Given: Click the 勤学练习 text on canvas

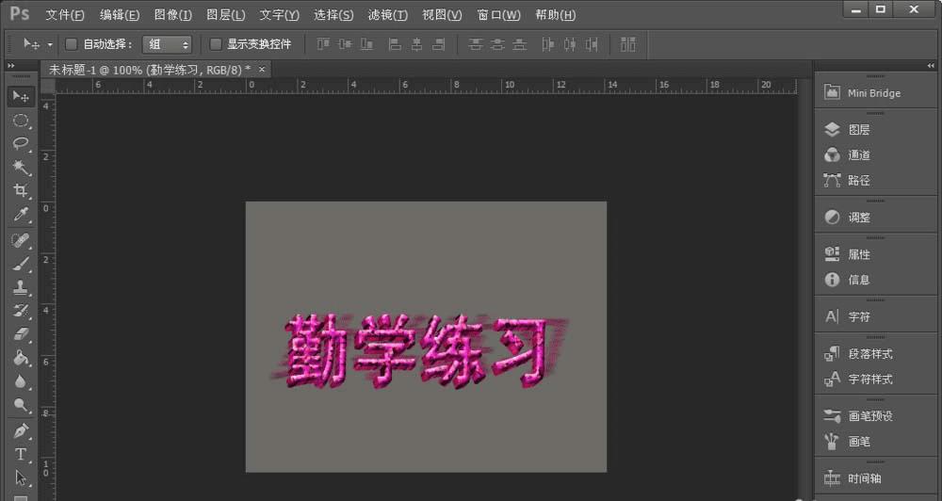Looking at the screenshot, I should 417,350.
